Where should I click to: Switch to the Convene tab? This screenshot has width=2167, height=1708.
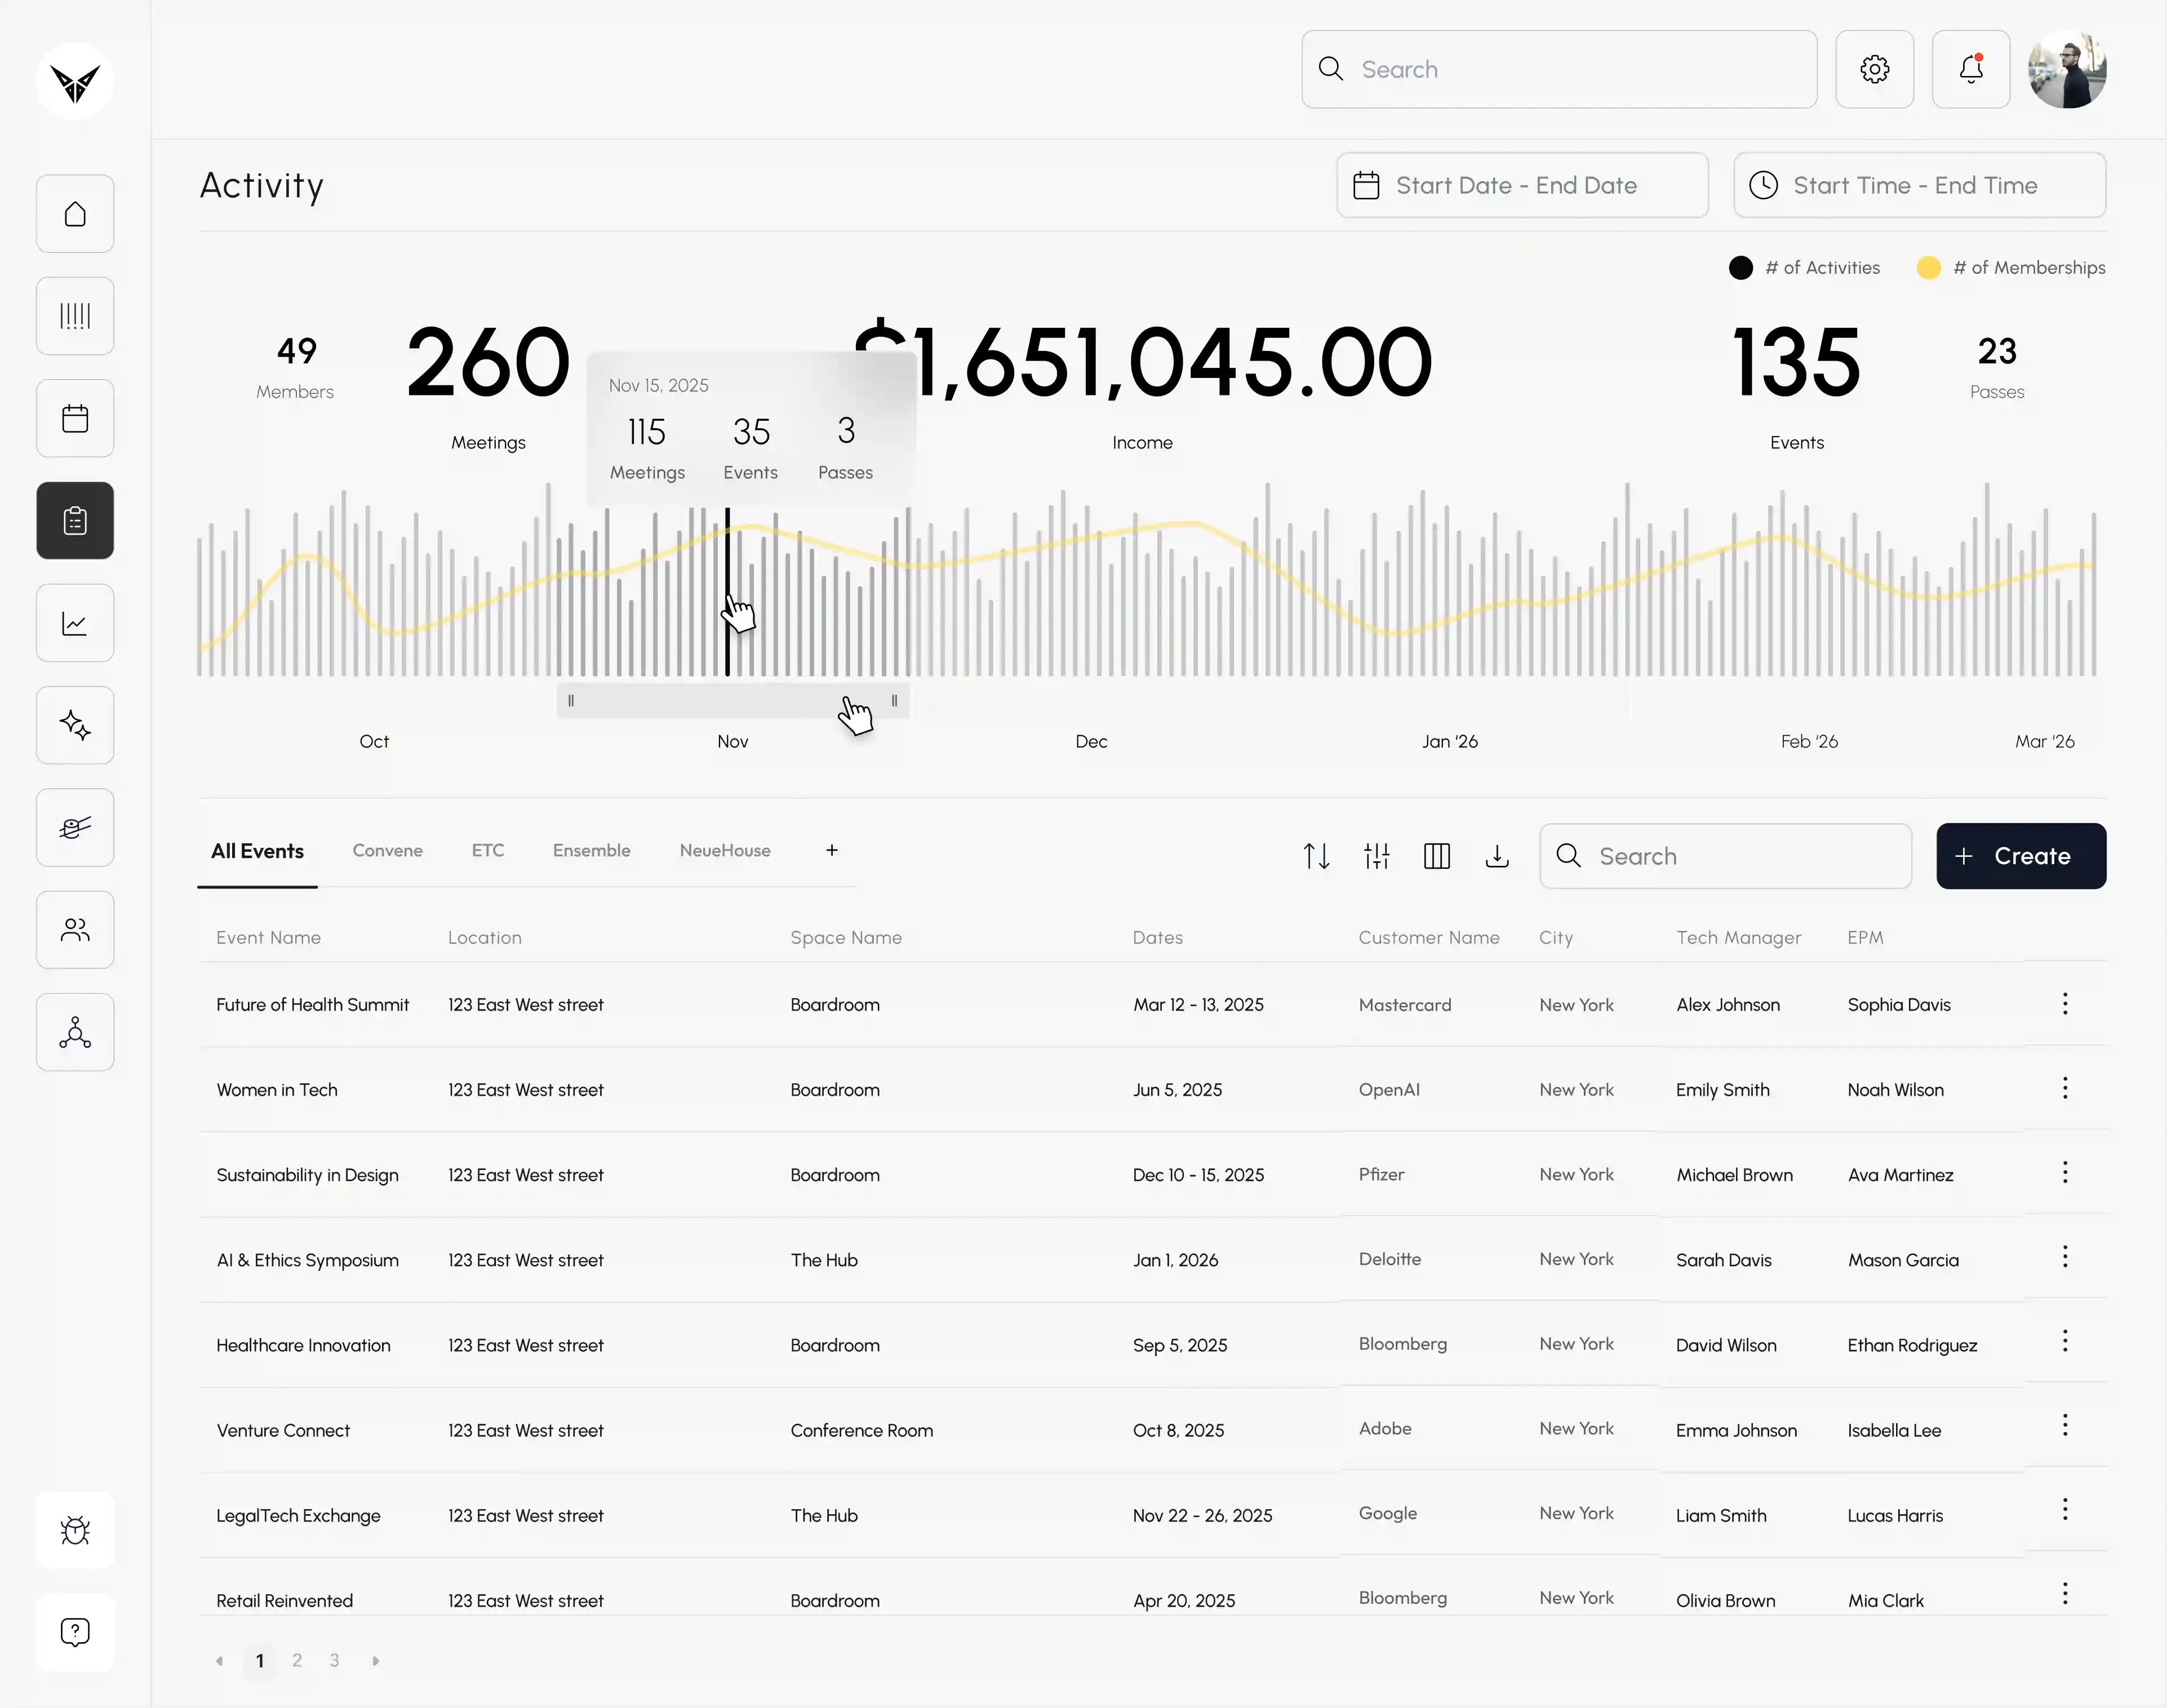(x=387, y=850)
